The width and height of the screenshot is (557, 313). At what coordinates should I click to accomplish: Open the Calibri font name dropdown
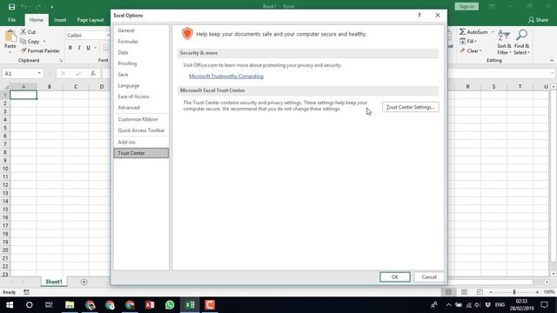[x=108, y=36]
